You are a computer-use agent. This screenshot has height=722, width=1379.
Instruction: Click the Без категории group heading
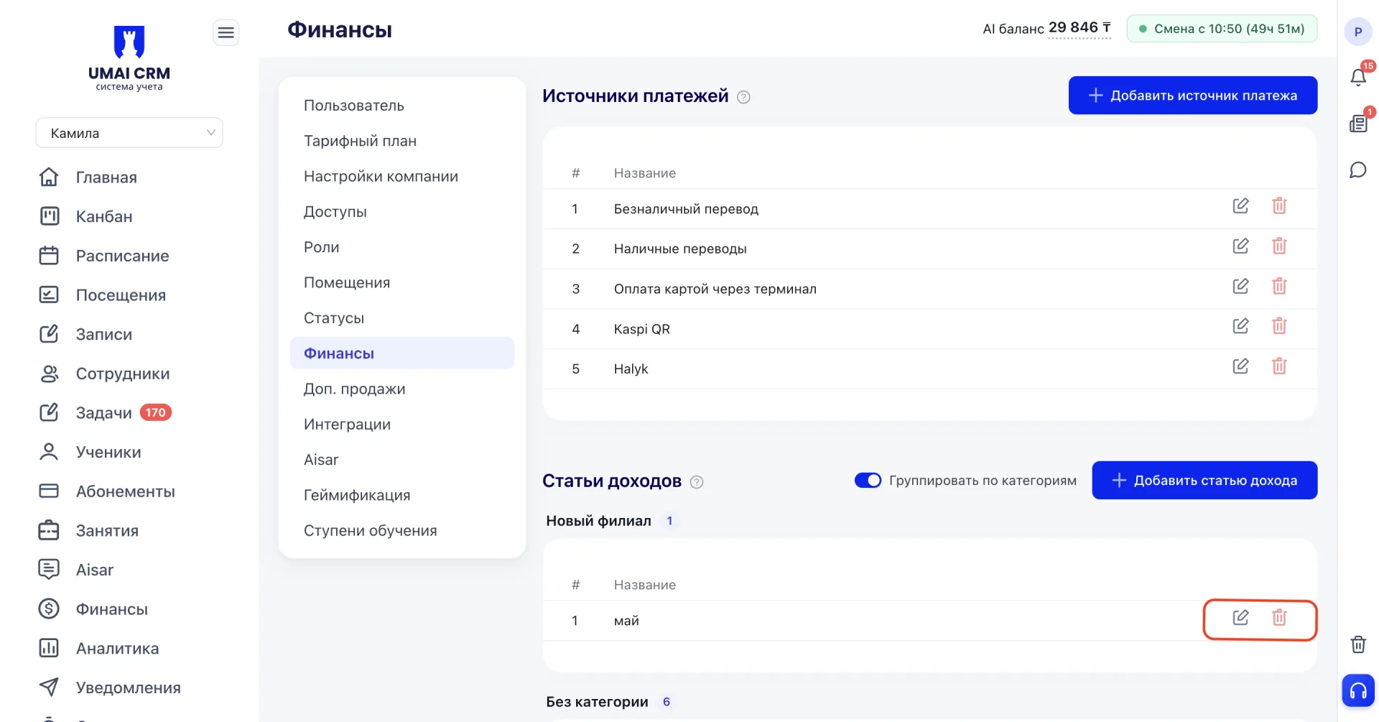(x=597, y=702)
